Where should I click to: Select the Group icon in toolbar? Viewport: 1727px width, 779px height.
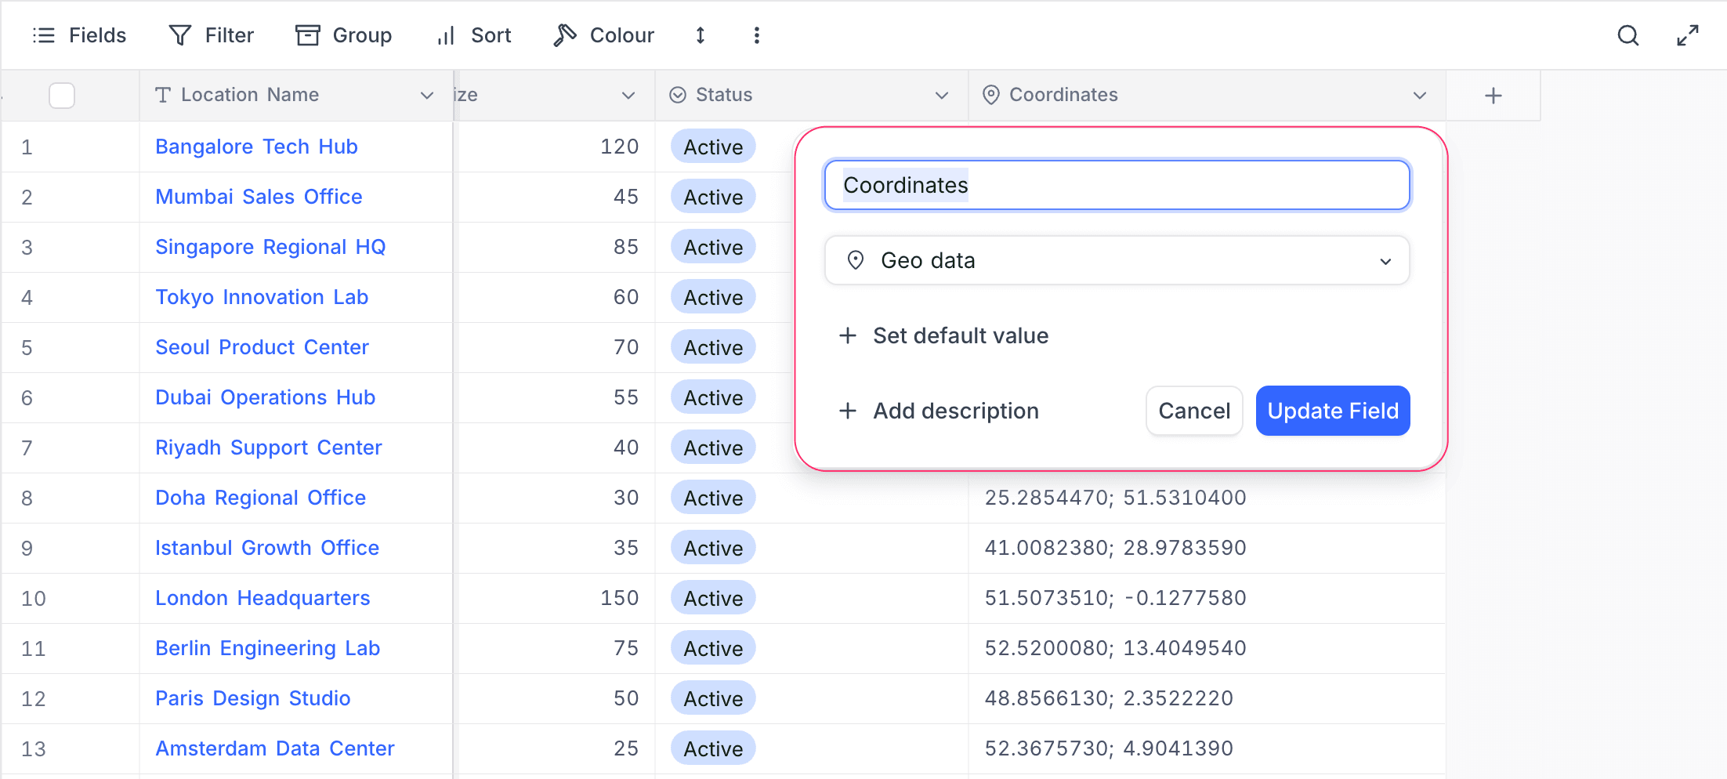308,34
